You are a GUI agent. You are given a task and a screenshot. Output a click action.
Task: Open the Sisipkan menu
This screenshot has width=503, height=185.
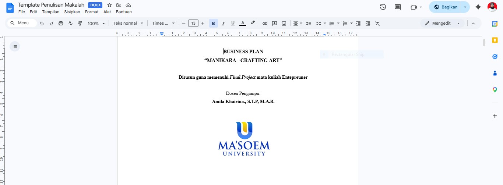coord(72,12)
